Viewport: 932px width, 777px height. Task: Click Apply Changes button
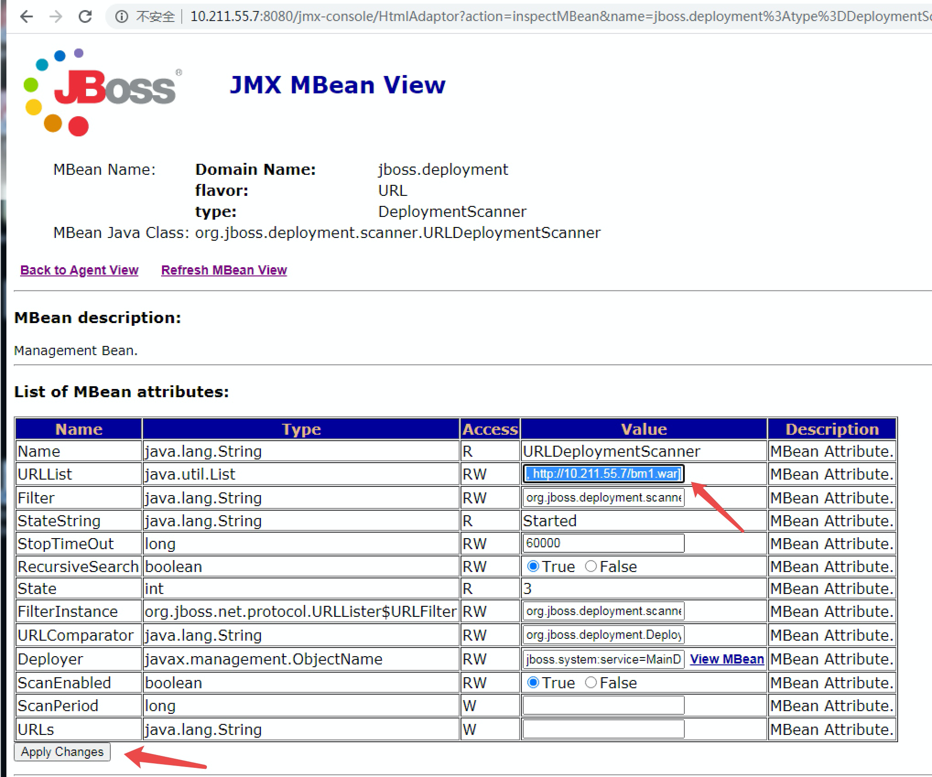click(x=62, y=752)
